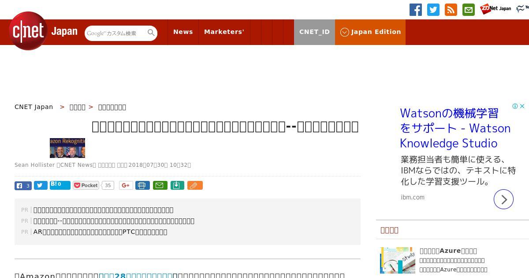Follow the CNET Japan breadcrumb link
529x278 pixels.
click(34, 107)
